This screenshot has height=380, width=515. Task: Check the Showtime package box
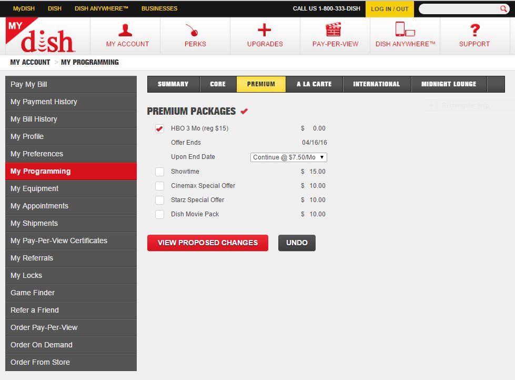pyautogui.click(x=159, y=172)
